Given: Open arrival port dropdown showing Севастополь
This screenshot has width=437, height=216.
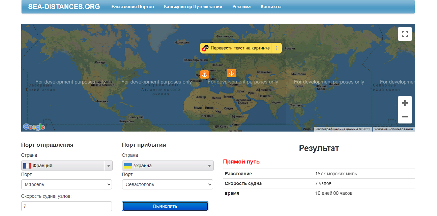Looking at the screenshot, I should point(168,184).
